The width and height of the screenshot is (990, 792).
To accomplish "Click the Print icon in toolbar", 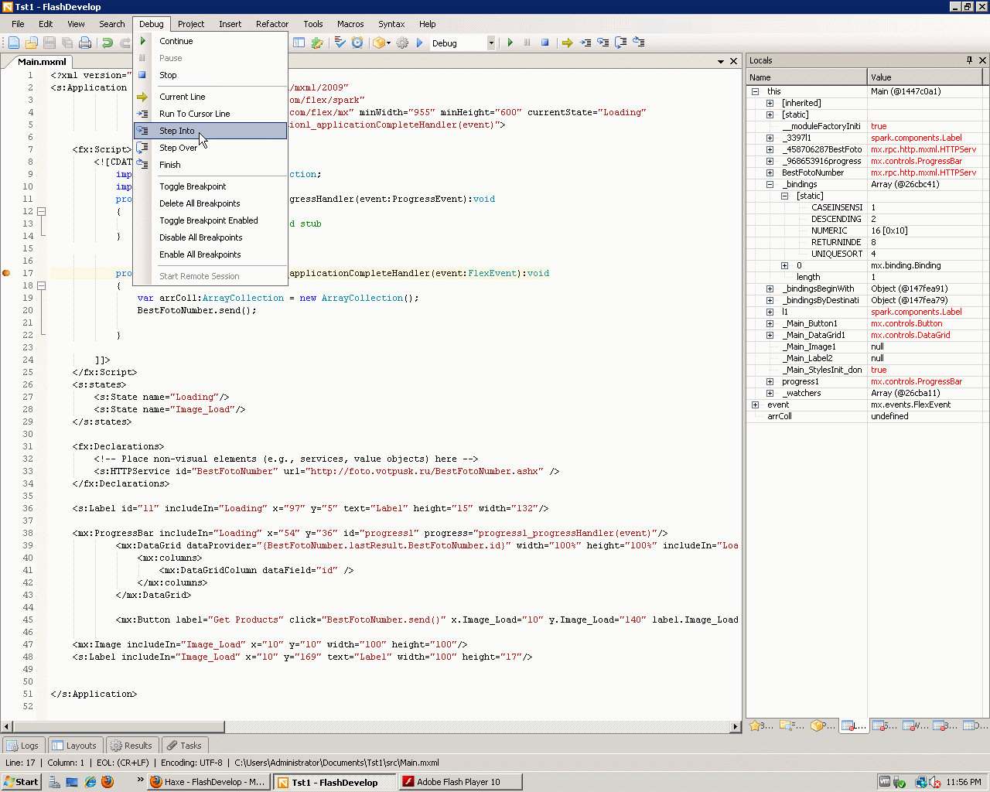I will pyautogui.click(x=85, y=43).
